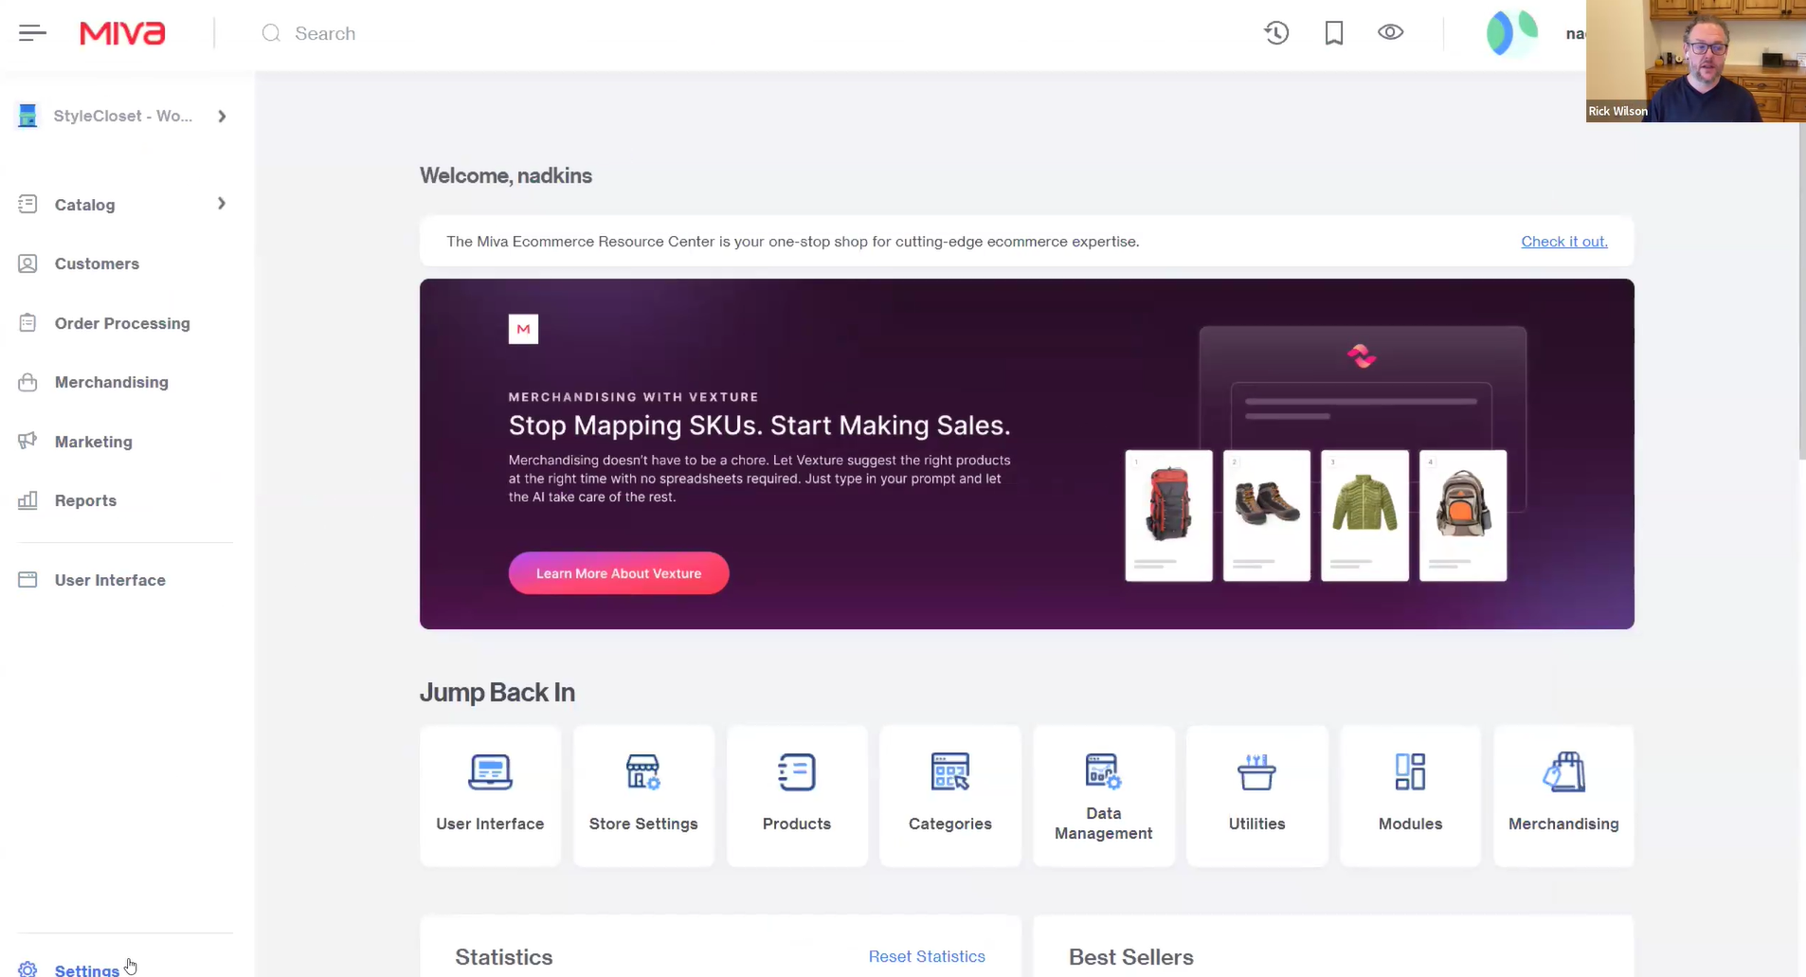Open the Merchandising card icon
The width and height of the screenshot is (1806, 977).
[x=1563, y=772]
